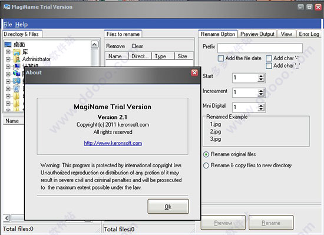Tick the 'Add char -' checkbox
This screenshot has width=324, height=235.
(269, 58)
